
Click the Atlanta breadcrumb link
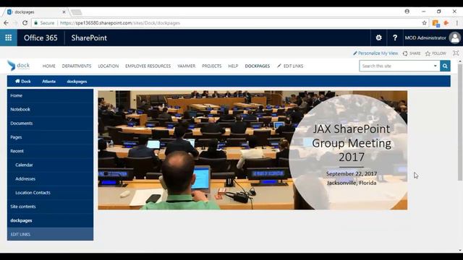tap(48, 82)
